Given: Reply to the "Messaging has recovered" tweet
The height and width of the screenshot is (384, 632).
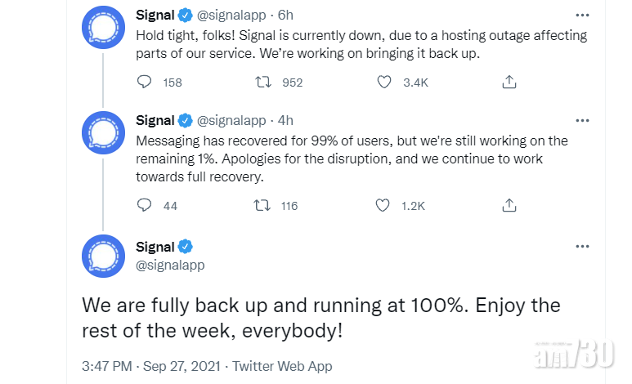Looking at the screenshot, I should click(145, 205).
